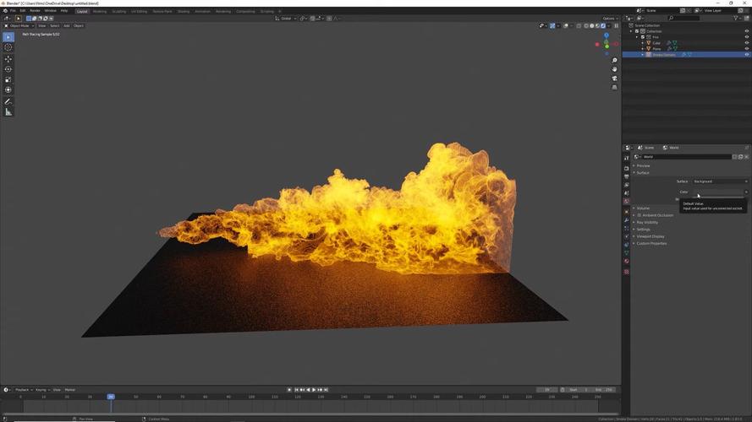
Task: Pick the Measure tool
Action: (8, 112)
